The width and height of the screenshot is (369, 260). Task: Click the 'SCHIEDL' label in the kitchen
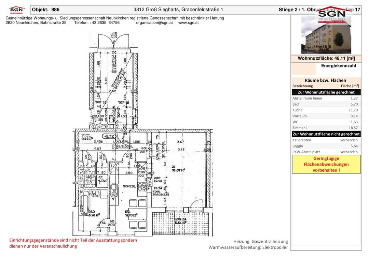[129, 186]
